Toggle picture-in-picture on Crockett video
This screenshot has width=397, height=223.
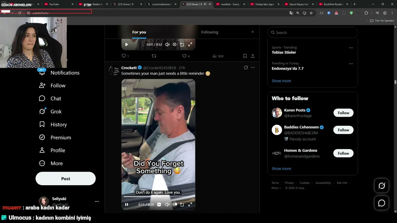coord(182,204)
